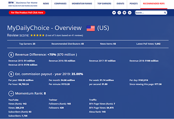Open the Companies menu
Image resolution: width=174 pixels, height=119 pixels.
[60, 4]
